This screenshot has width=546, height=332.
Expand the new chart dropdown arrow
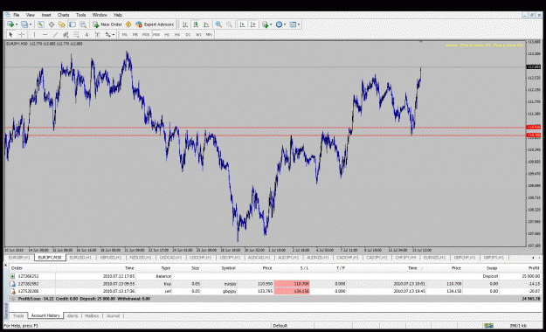click(17, 24)
